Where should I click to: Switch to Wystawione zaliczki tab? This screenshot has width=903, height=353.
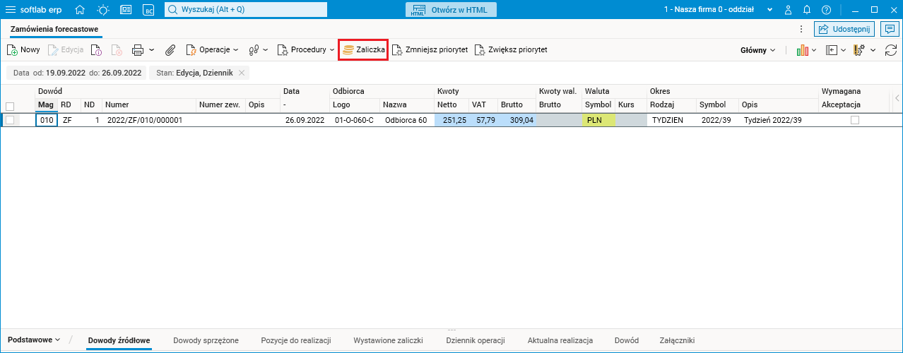pyautogui.click(x=388, y=340)
